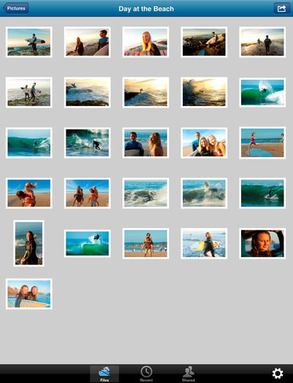The width and height of the screenshot is (293, 383).
Task: Open close-up of smiling blonde woman at sunset
Action: pyautogui.click(x=145, y=42)
